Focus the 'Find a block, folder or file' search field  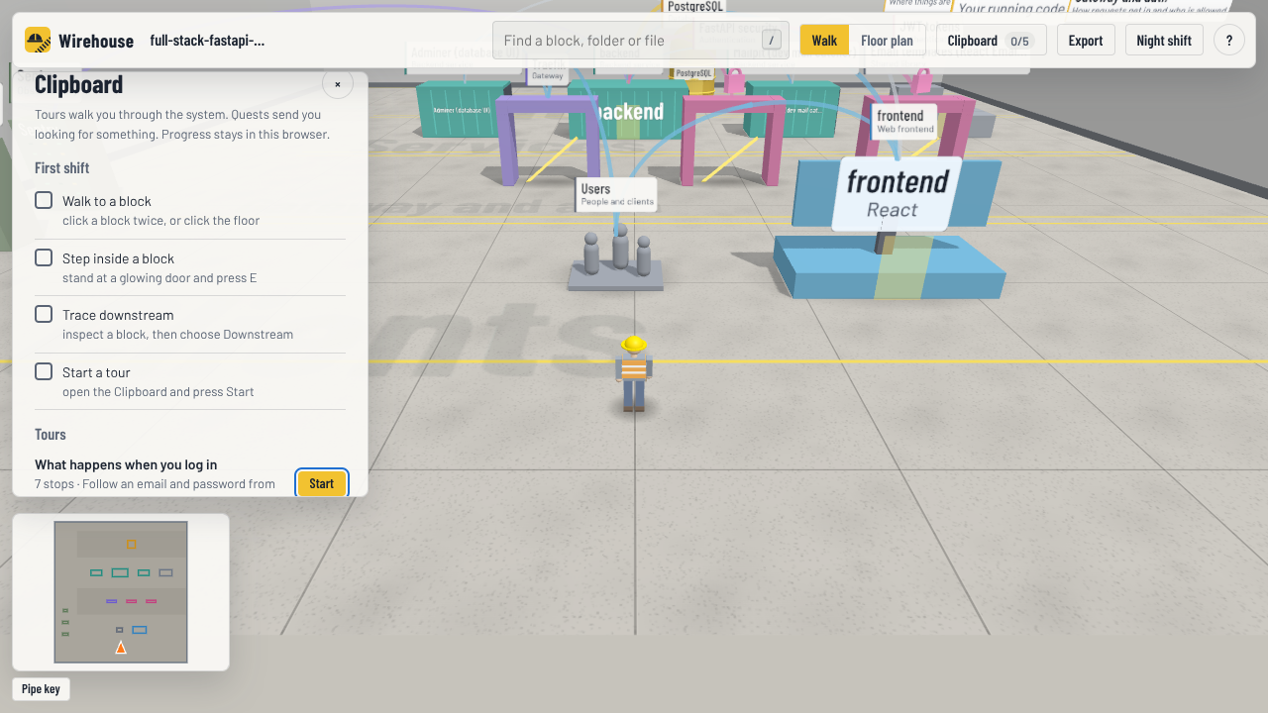click(641, 41)
